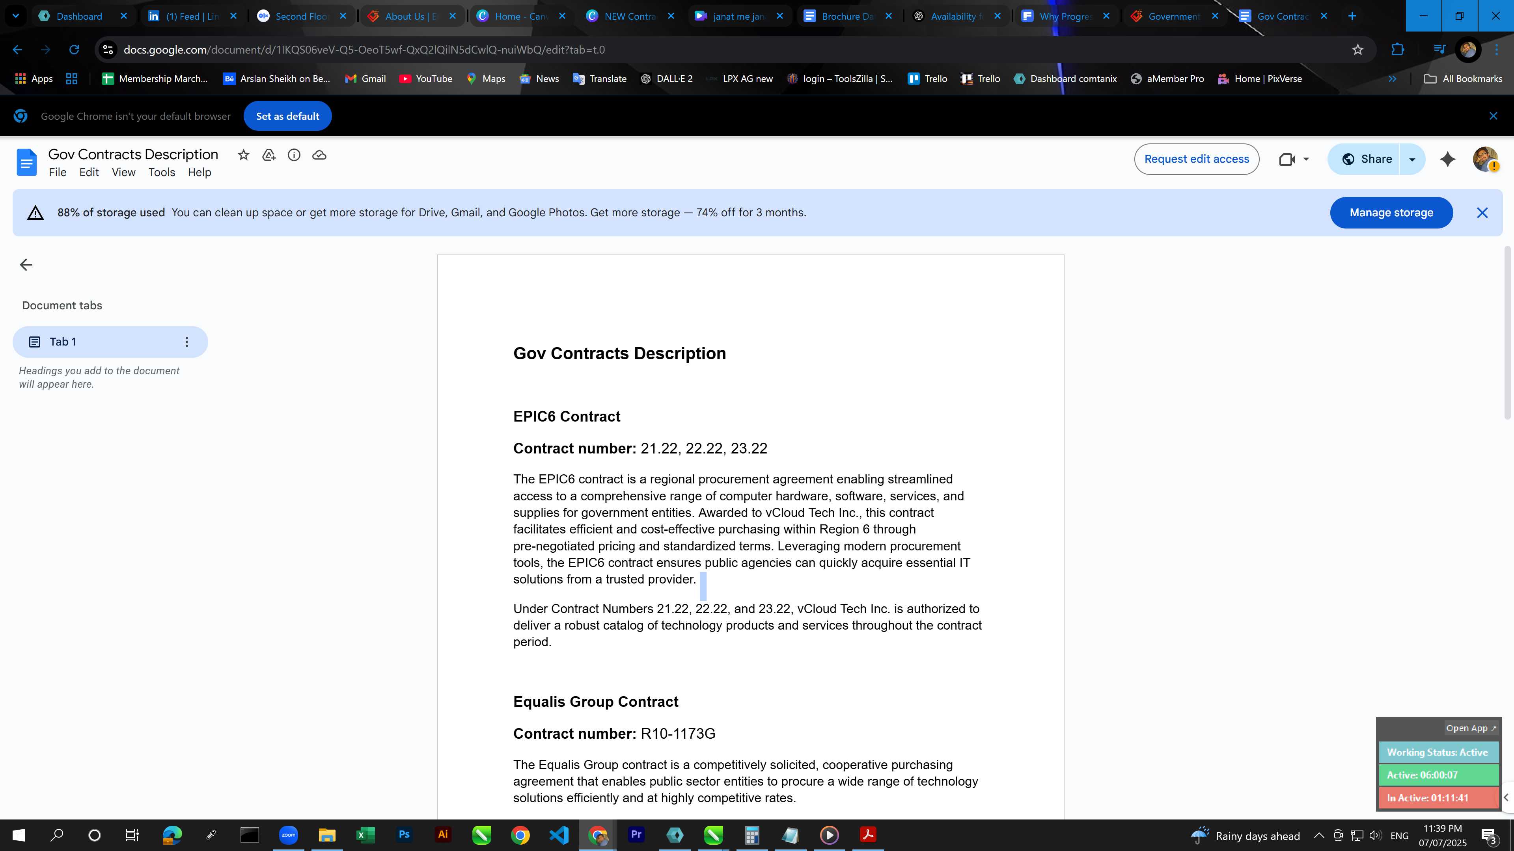Image resolution: width=1514 pixels, height=851 pixels.
Task: Click the add-to-Drive shortcut icon
Action: [268, 155]
